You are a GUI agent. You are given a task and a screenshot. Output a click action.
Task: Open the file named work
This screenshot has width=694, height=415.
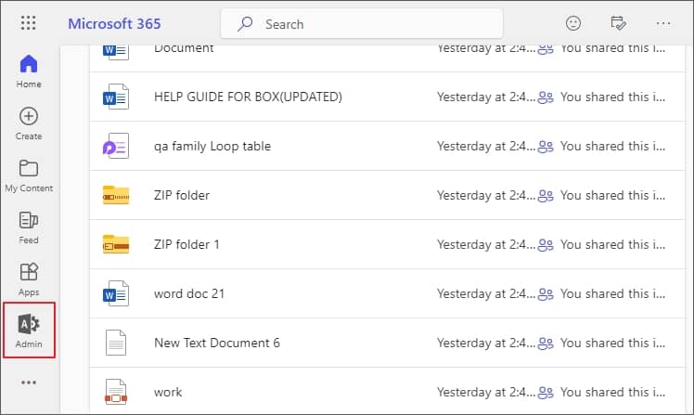tap(168, 392)
